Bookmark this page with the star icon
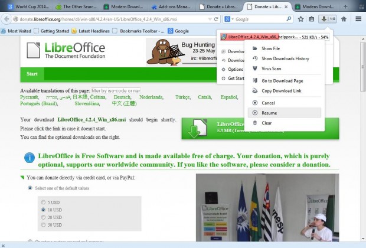 tap(300, 19)
